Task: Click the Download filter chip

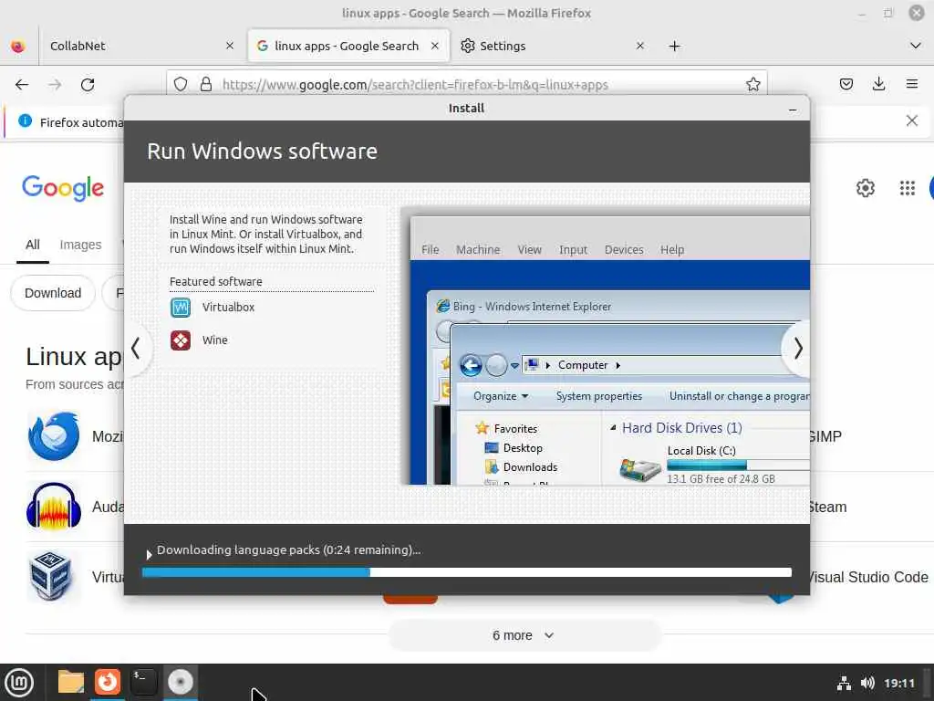Action: tap(53, 293)
